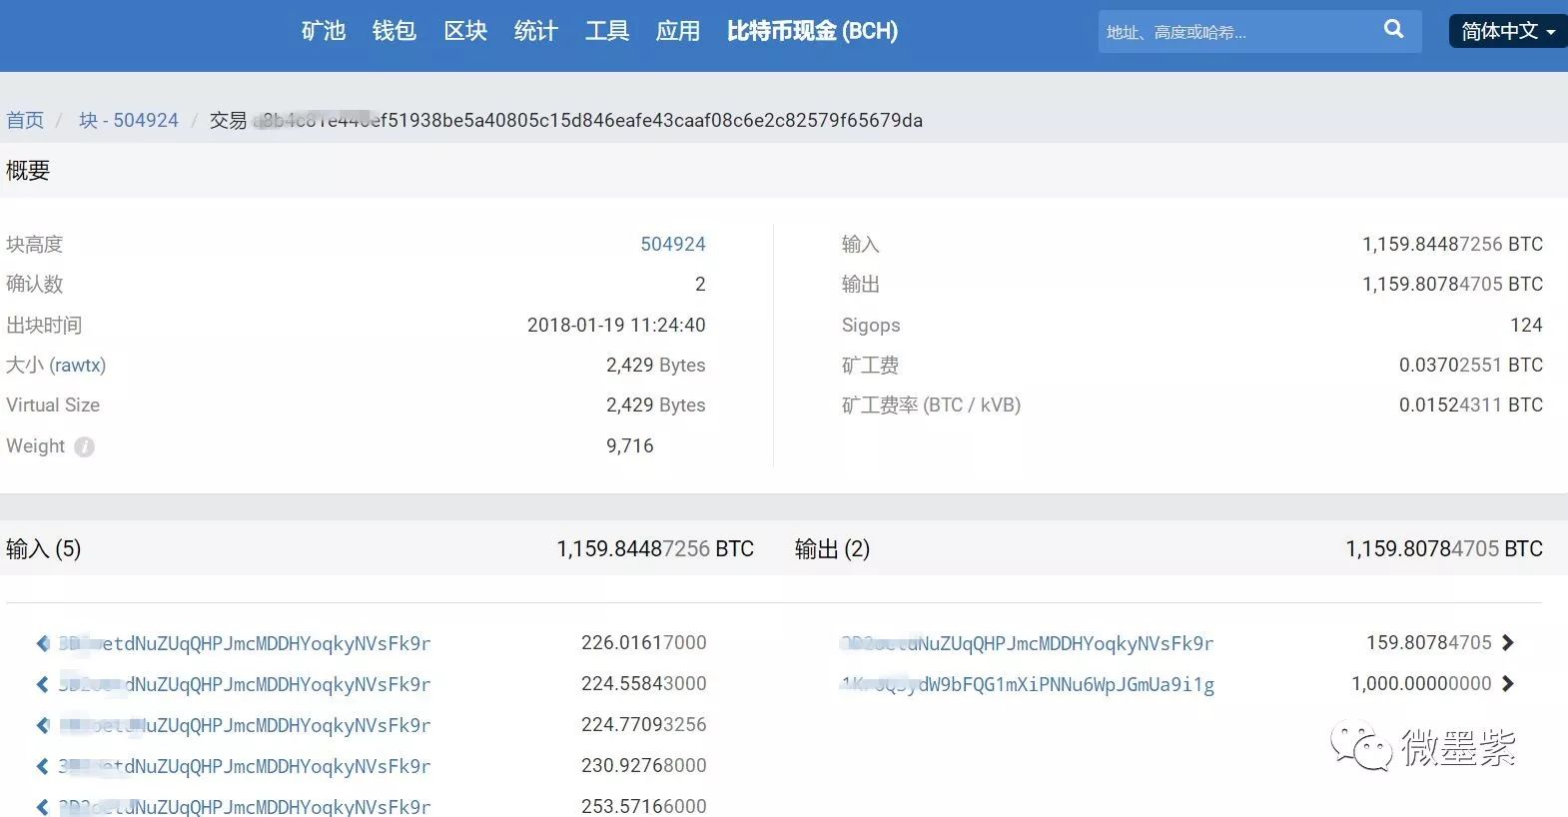The height and width of the screenshot is (817, 1568).
Task: Click the arrow before the 253.57166000 input
Action: click(x=43, y=806)
